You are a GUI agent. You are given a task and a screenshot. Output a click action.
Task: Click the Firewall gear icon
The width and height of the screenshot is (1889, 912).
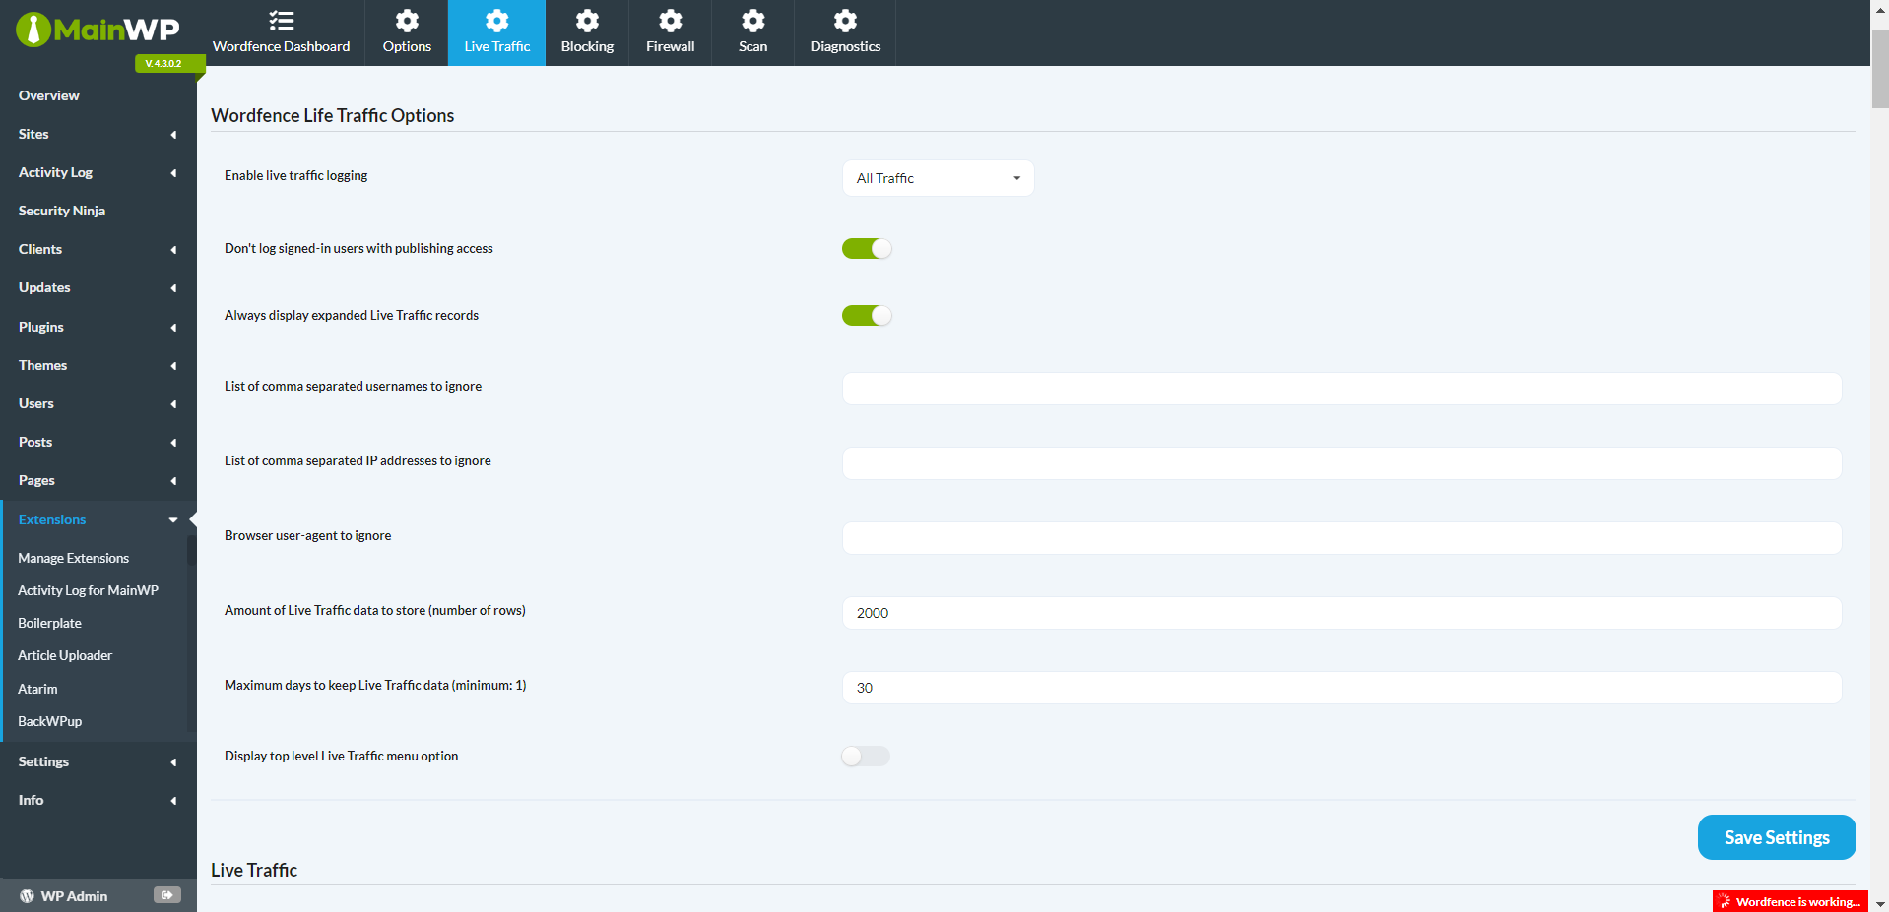671,20
